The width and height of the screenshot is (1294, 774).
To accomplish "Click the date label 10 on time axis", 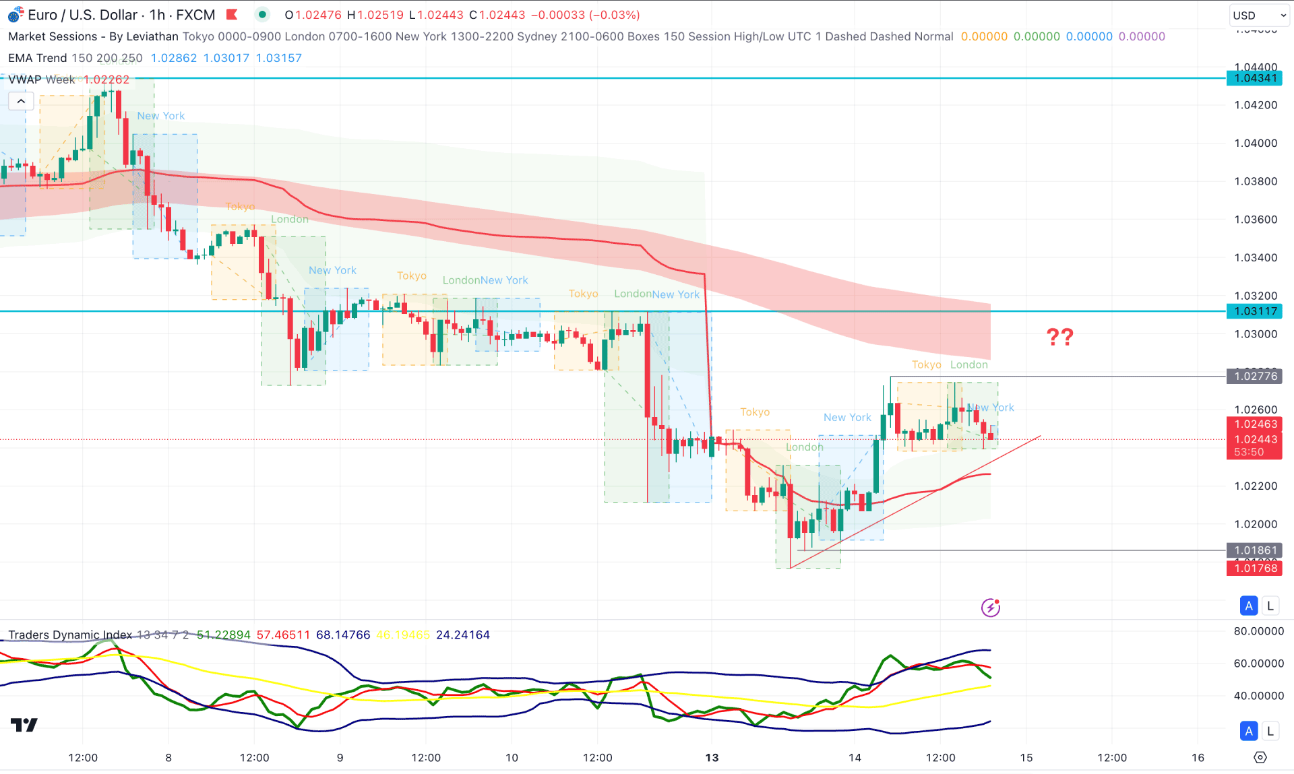I will pyautogui.click(x=512, y=758).
